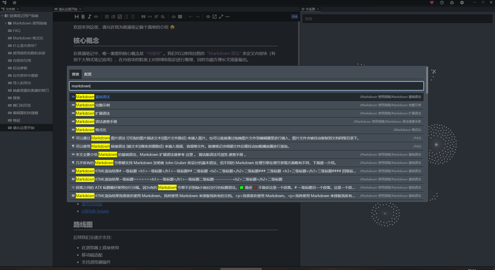Click the file tree icon at top-left

click(x=4, y=3)
